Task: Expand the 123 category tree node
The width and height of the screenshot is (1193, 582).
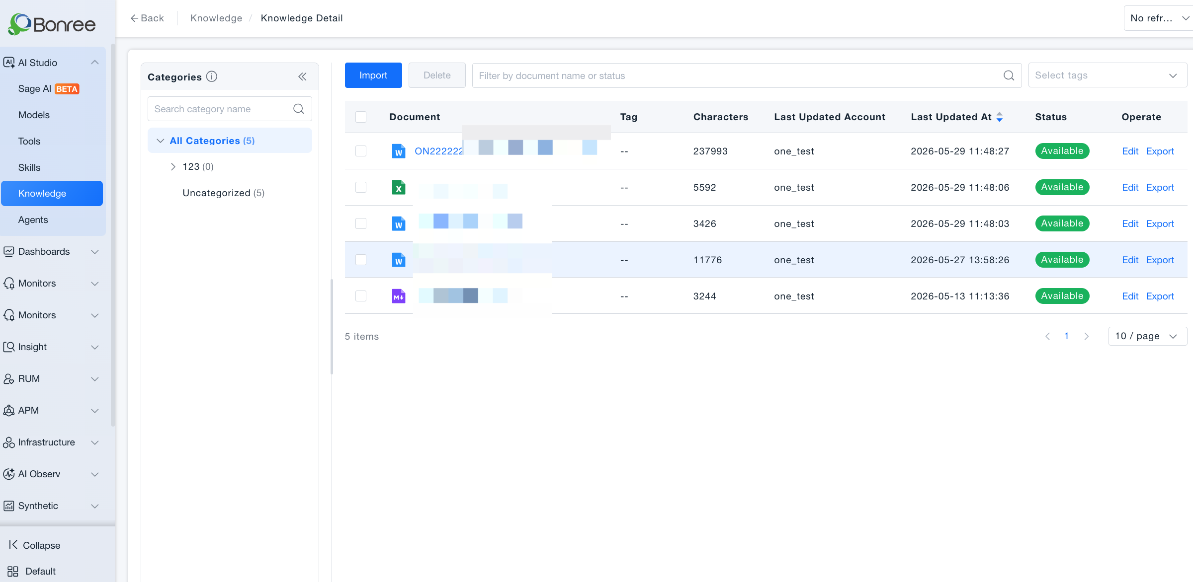Action: tap(173, 166)
